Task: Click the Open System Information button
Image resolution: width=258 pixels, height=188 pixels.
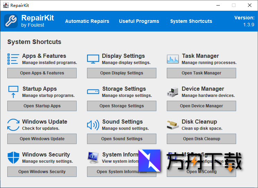Action: coord(122,172)
